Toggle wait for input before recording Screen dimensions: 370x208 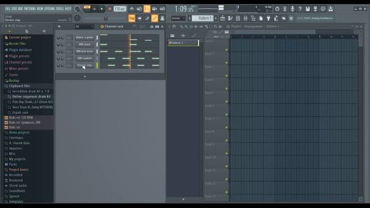tap(139, 9)
